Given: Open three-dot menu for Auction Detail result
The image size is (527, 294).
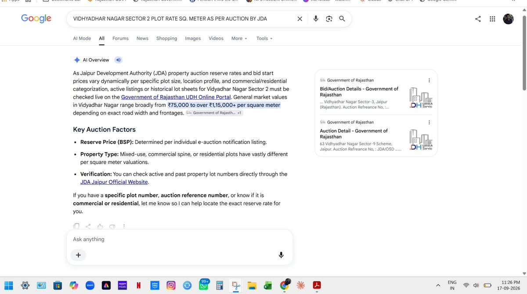Looking at the screenshot, I should tap(429, 122).
